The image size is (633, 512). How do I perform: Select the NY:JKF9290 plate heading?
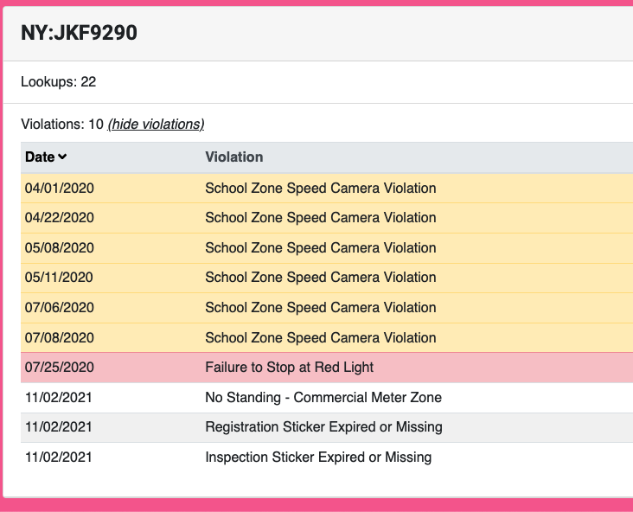click(80, 33)
